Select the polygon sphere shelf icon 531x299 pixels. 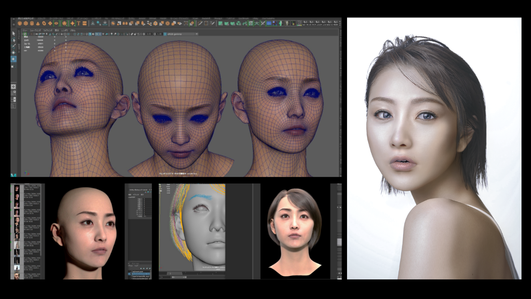(20, 23)
